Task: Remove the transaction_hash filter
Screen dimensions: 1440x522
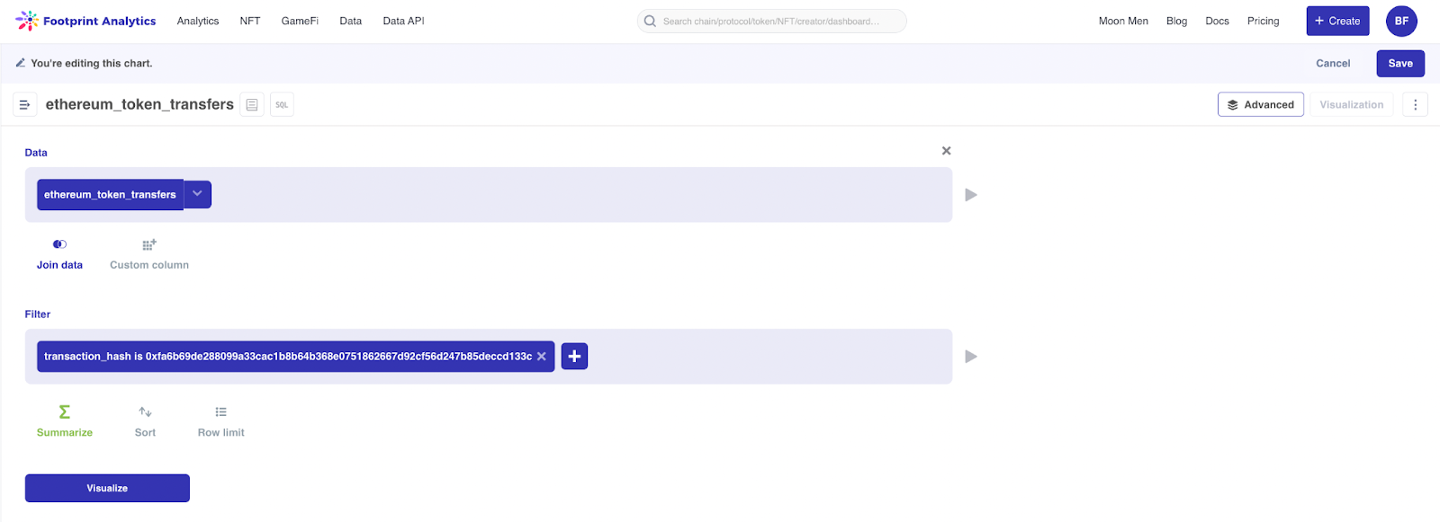Action: coord(542,356)
